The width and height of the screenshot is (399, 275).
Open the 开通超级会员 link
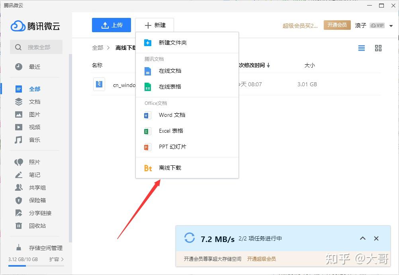pos(261,259)
